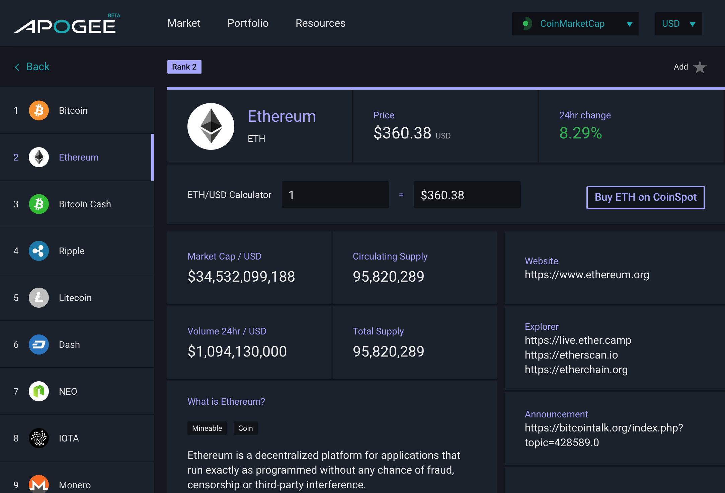Select the NEO icon in the sidebar
The height and width of the screenshot is (493, 725).
[38, 391]
